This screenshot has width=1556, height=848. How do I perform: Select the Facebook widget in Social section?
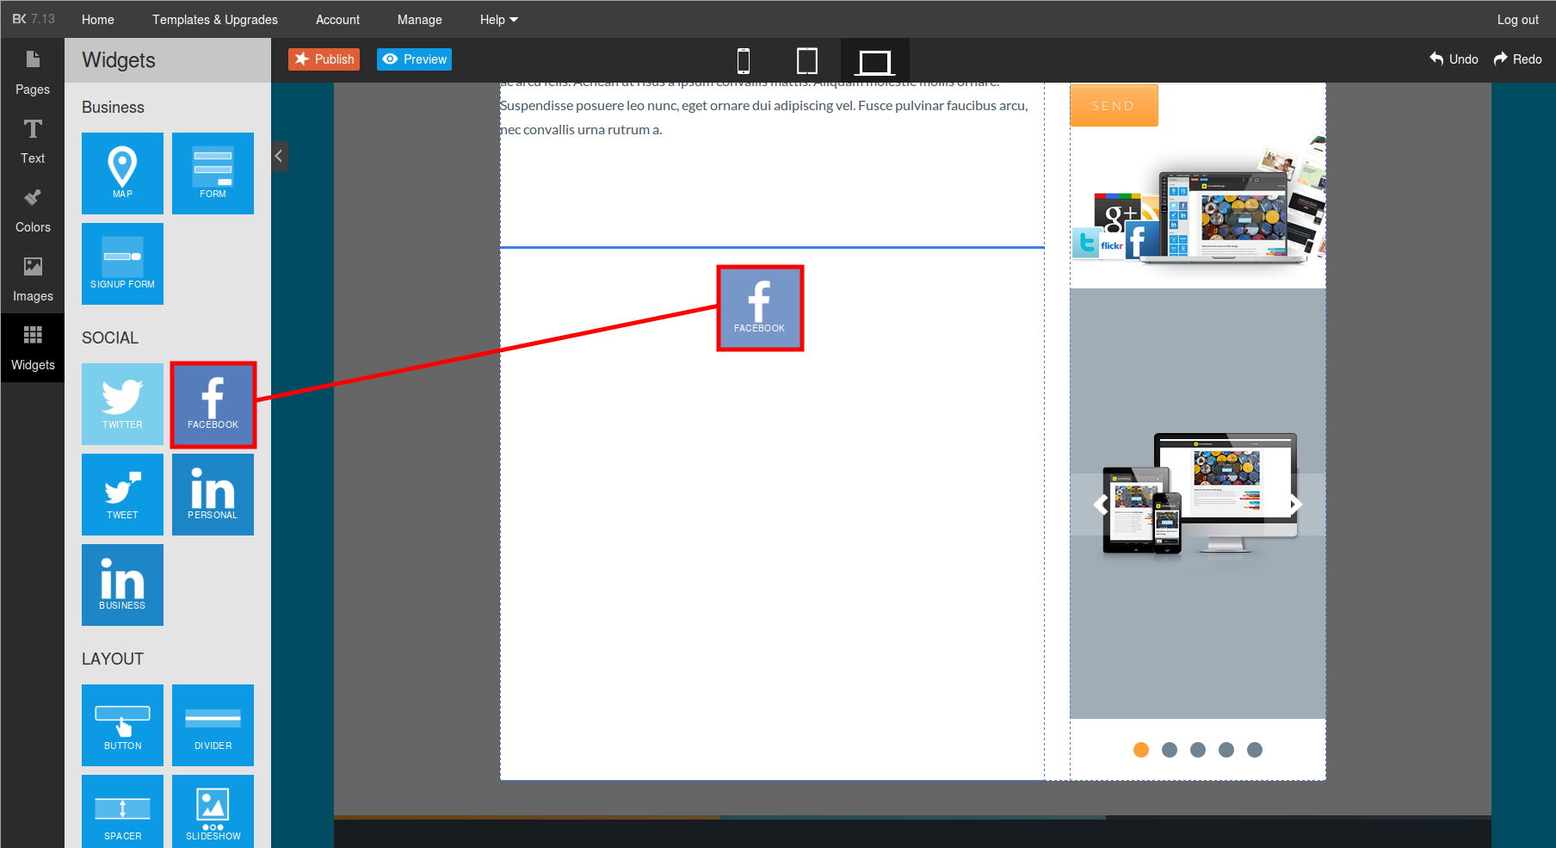(x=213, y=404)
